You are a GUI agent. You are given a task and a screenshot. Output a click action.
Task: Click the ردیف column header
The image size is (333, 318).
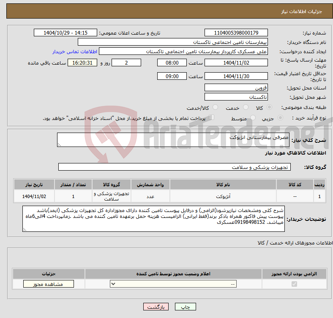tap(319, 185)
